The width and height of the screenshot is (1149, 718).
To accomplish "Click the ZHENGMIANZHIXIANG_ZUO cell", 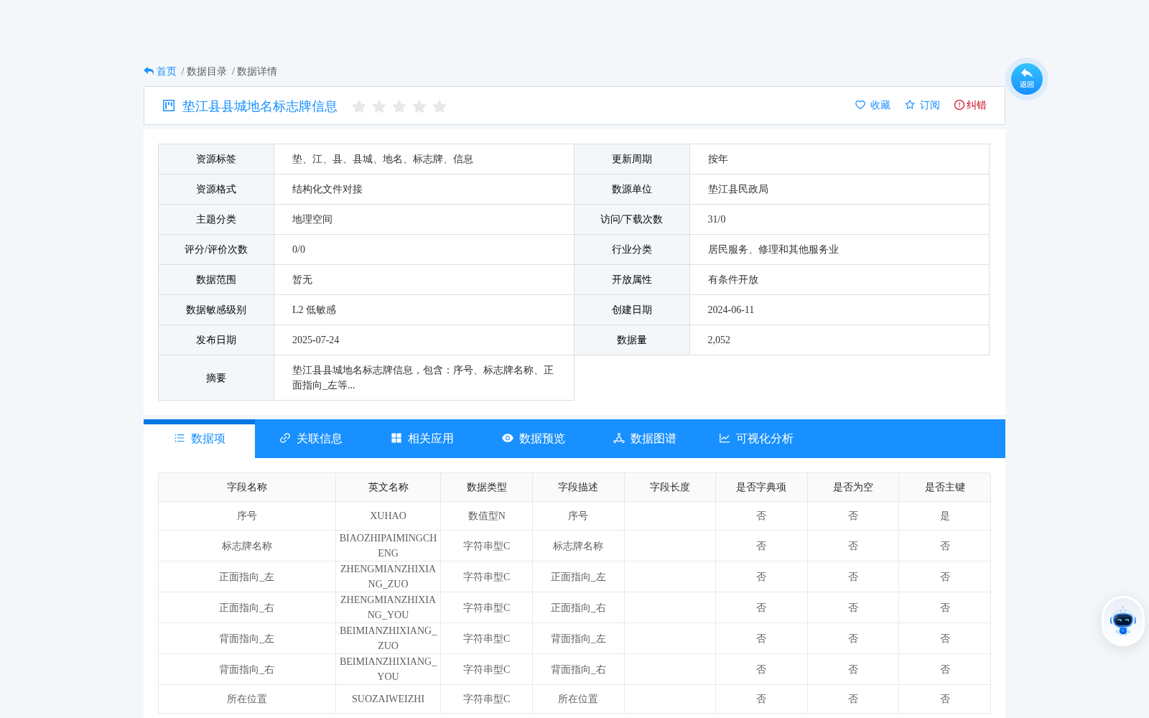I will coord(389,577).
